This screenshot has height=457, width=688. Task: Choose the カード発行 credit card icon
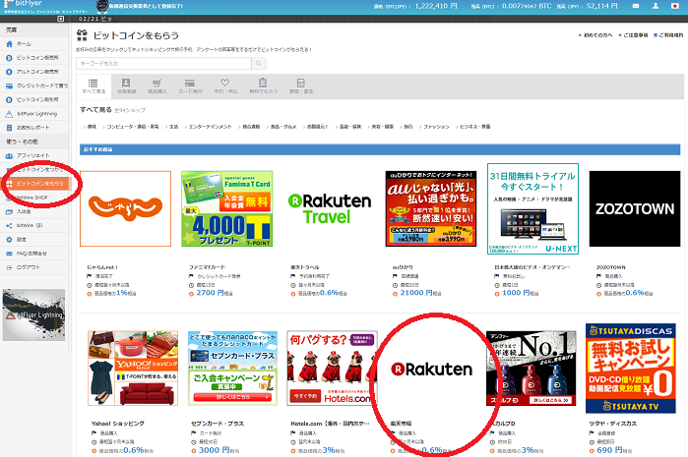[190, 86]
